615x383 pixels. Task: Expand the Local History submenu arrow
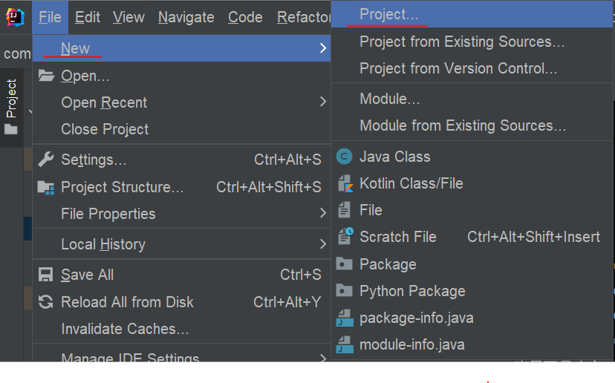point(322,244)
